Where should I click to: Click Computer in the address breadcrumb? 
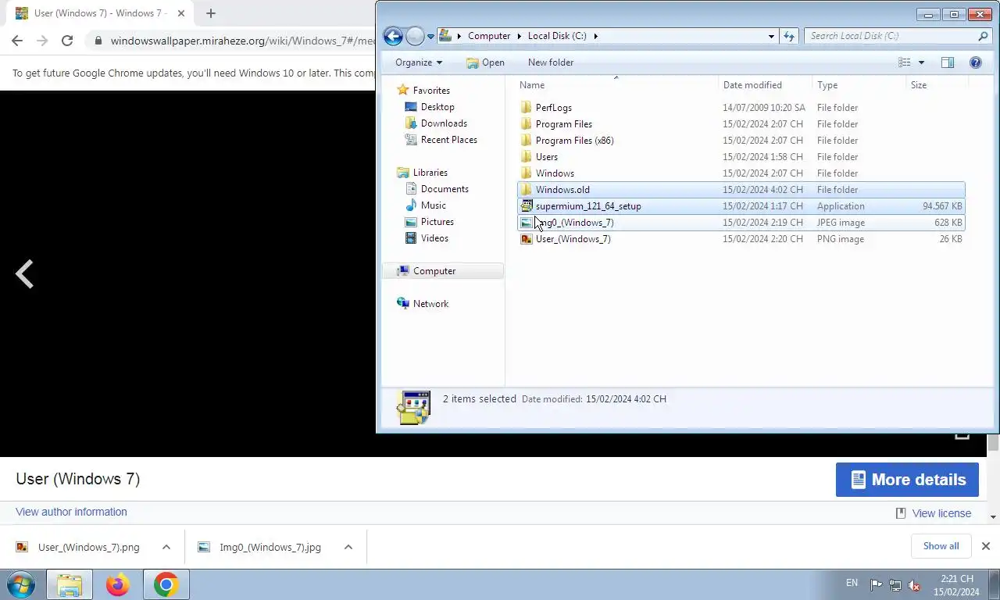pyautogui.click(x=489, y=36)
